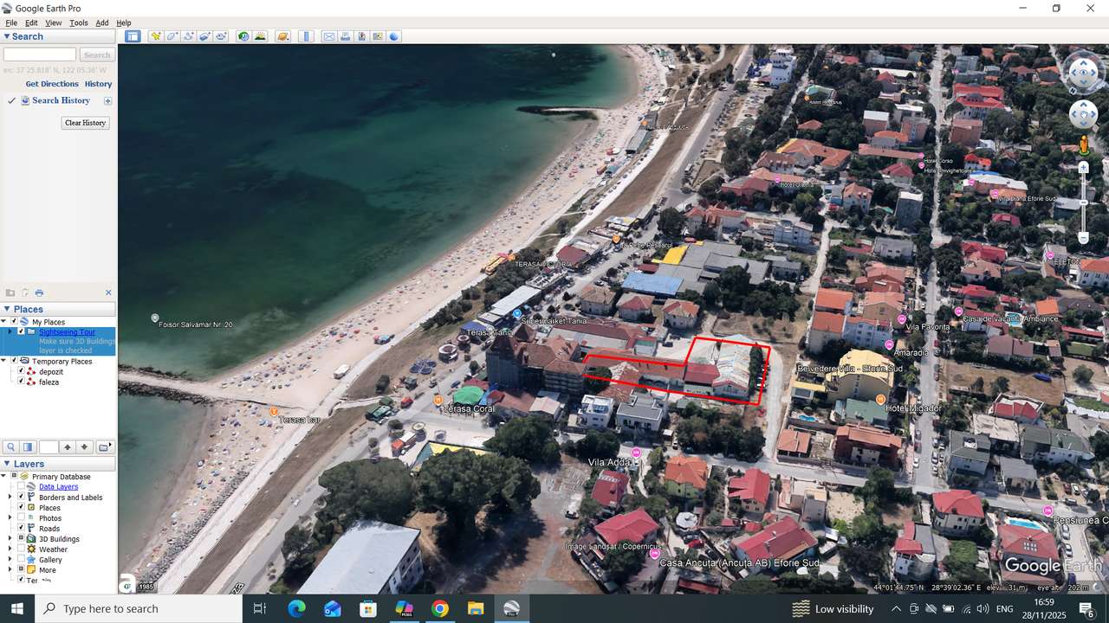Select the Add Polygon tool

tap(172, 36)
